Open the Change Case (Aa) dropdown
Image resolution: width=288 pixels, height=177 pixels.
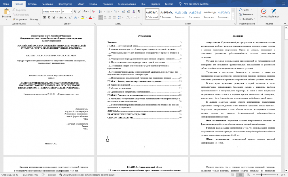(86, 12)
